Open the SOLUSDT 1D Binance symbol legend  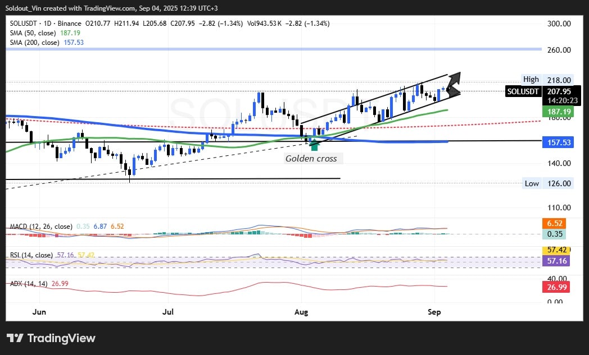(45, 23)
